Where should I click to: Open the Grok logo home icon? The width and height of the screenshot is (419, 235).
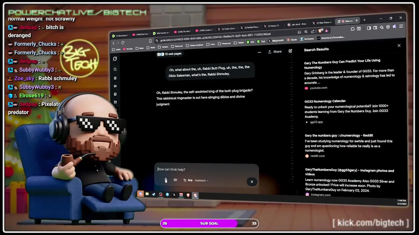[x=115, y=59]
